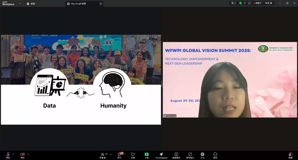Expand the chat options caret
Screen dimensions: 298x160
(125, 154)
